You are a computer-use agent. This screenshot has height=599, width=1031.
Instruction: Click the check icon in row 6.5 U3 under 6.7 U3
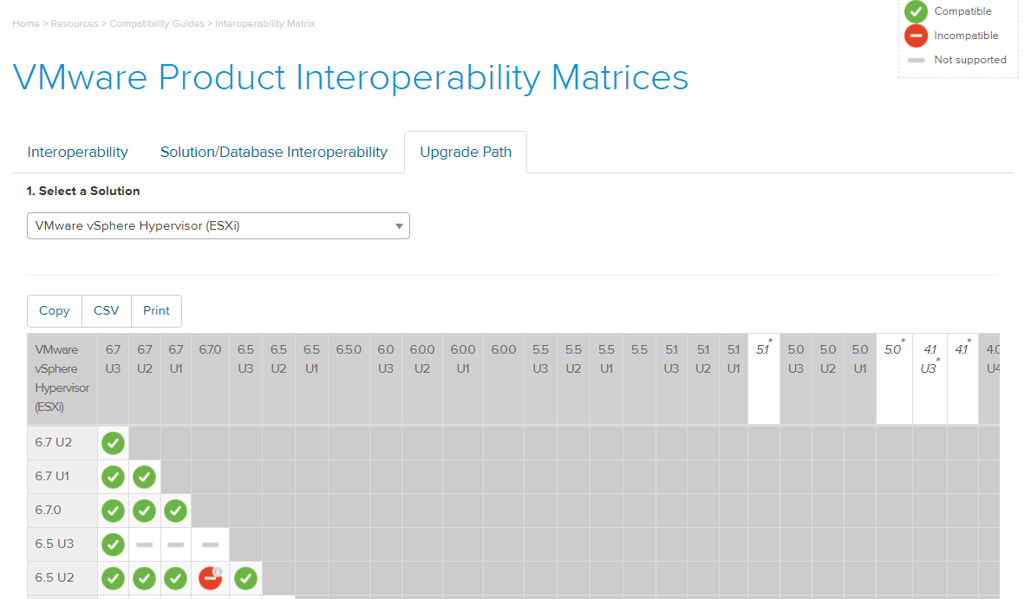tap(113, 544)
